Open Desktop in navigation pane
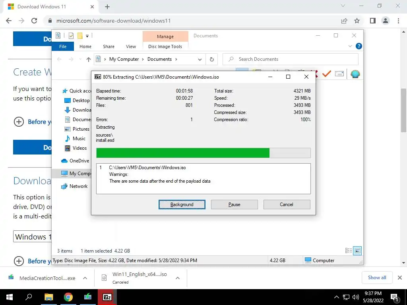The height and width of the screenshot is (305, 407). pyautogui.click(x=77, y=100)
